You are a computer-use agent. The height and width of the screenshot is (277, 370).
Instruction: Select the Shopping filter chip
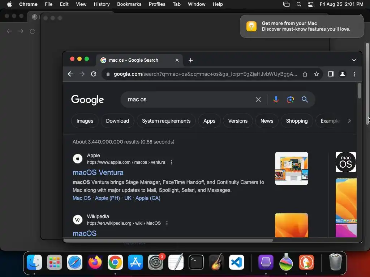pos(297,121)
